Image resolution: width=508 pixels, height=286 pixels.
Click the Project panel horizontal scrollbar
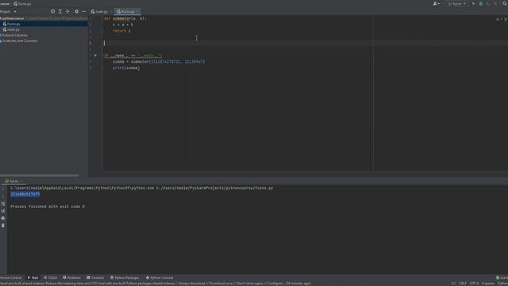(x=39, y=176)
